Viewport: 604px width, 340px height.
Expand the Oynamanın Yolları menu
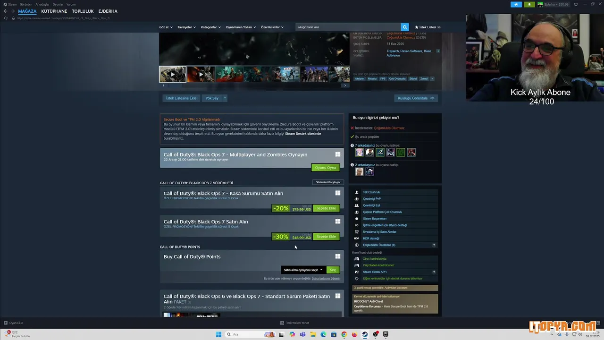coord(241,27)
